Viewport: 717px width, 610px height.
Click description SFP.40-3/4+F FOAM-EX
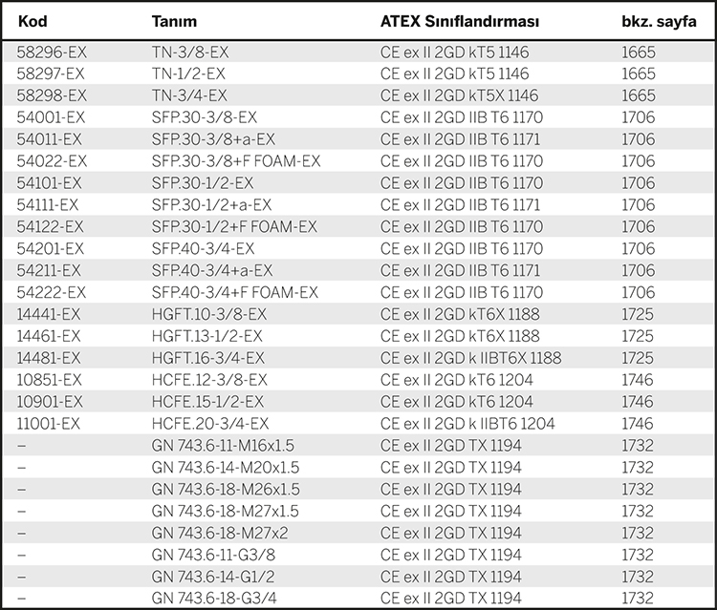point(235,292)
